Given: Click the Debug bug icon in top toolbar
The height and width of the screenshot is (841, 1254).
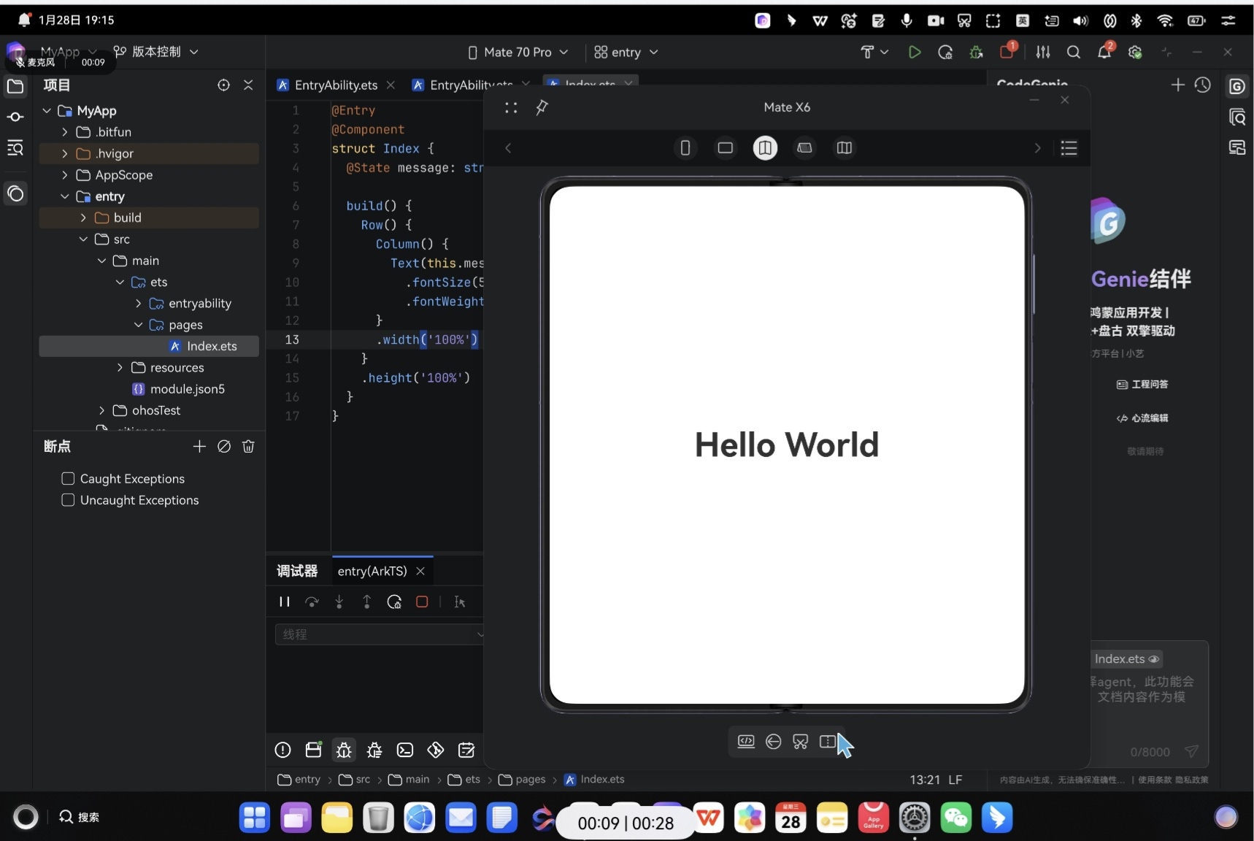Looking at the screenshot, I should (x=976, y=53).
